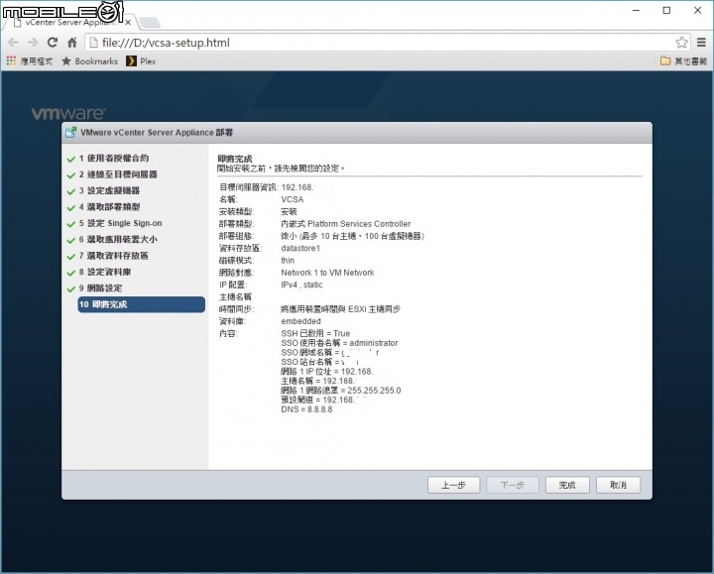Screen dimensions: 714x574
Task: Click the 完成 (Finish) button
Action: (x=567, y=485)
